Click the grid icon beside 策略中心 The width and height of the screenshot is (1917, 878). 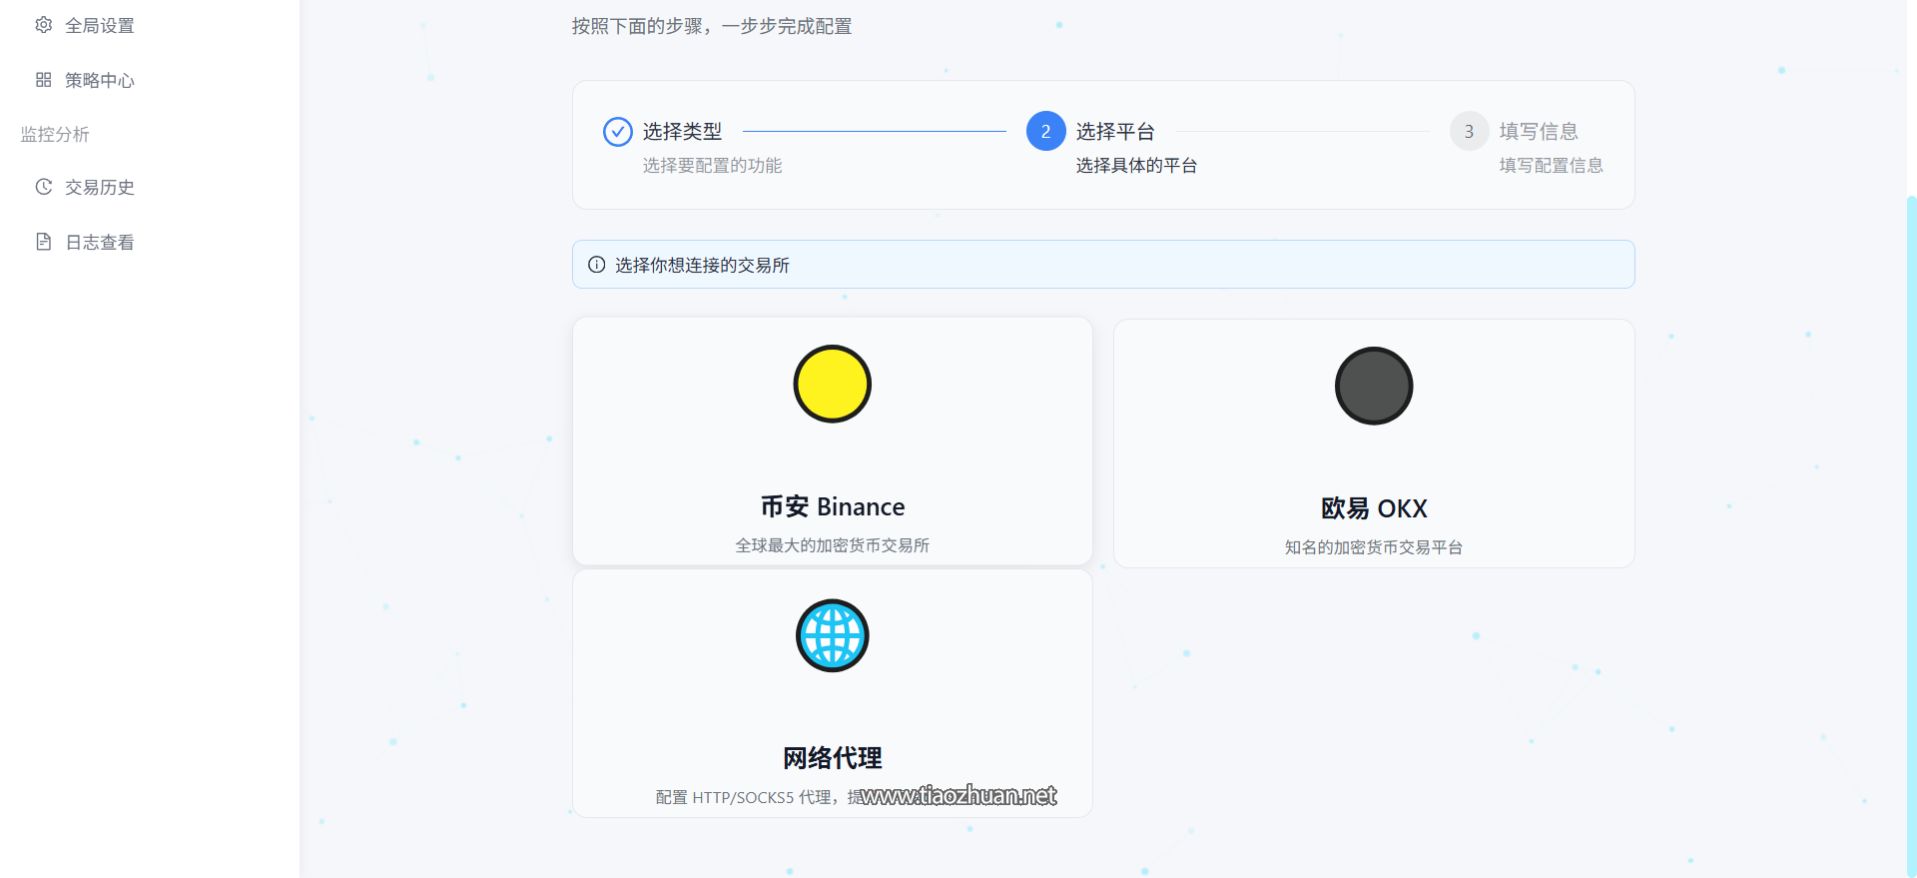pos(43,80)
